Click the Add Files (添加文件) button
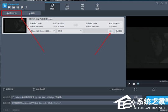The width and height of the screenshot is (168, 112). click(12, 13)
